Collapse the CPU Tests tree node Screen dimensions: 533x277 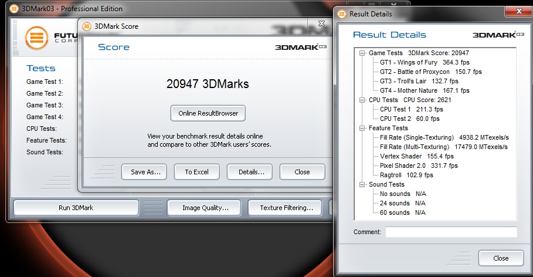(x=362, y=100)
